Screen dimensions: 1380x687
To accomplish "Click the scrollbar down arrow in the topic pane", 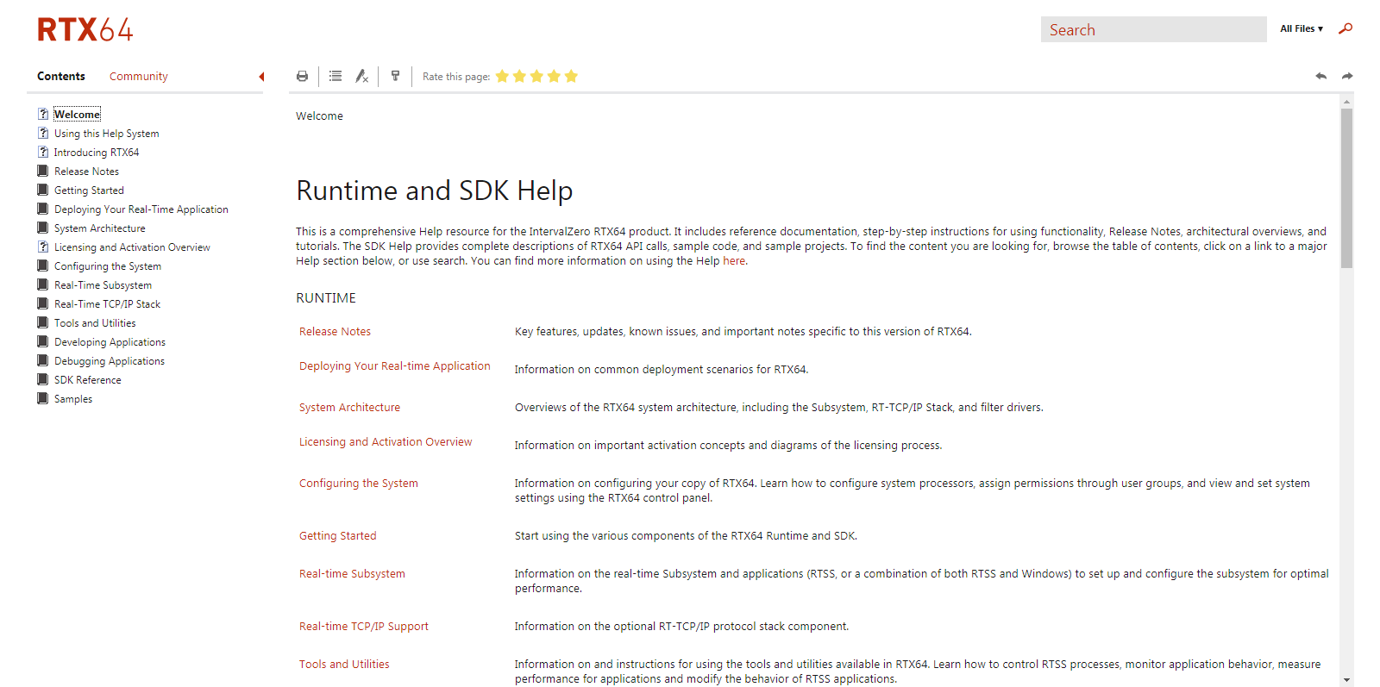I will click(1346, 680).
